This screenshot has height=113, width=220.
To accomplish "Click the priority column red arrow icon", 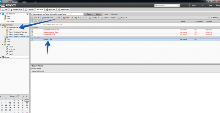I will click(x=38, y=21).
